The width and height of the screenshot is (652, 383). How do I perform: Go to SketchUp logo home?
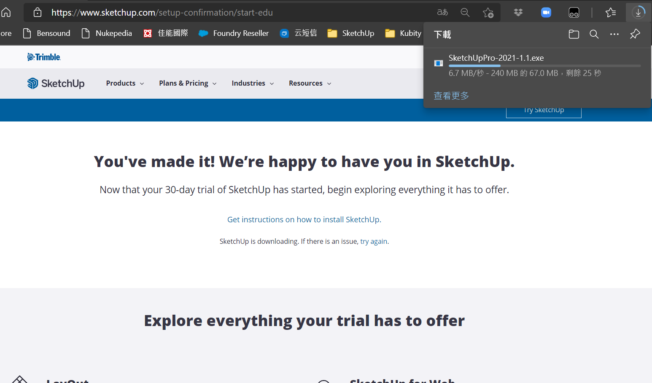pos(56,84)
